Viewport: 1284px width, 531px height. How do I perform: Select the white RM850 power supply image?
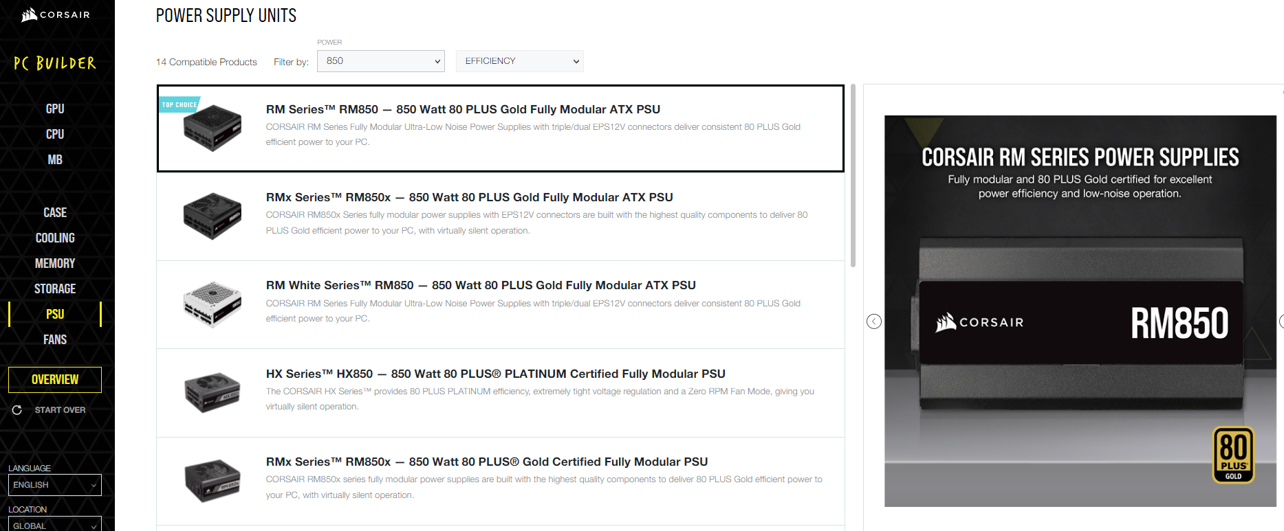point(212,304)
